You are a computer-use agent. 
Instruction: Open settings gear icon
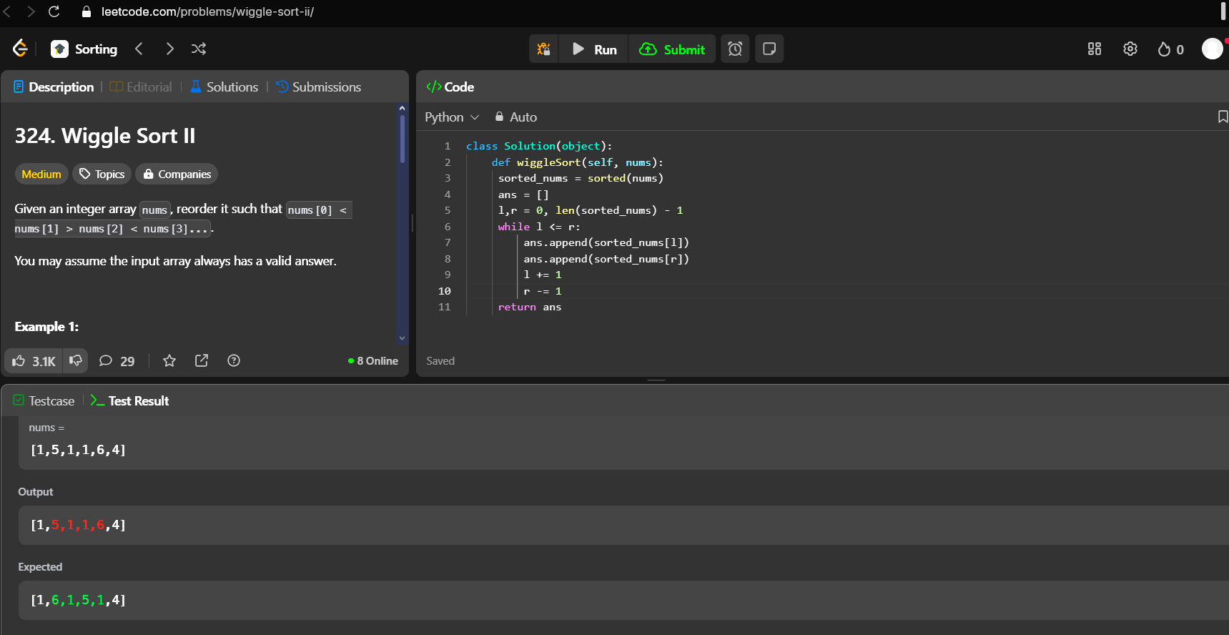(1130, 49)
